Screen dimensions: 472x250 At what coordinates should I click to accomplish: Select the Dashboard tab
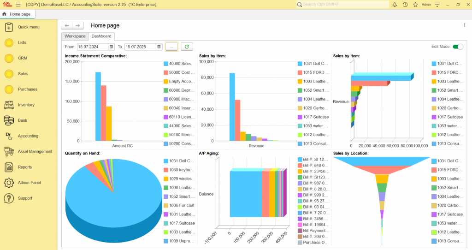pyautogui.click(x=101, y=36)
